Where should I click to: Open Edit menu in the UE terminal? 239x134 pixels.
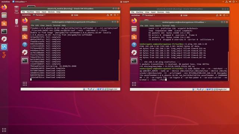click(146, 26)
